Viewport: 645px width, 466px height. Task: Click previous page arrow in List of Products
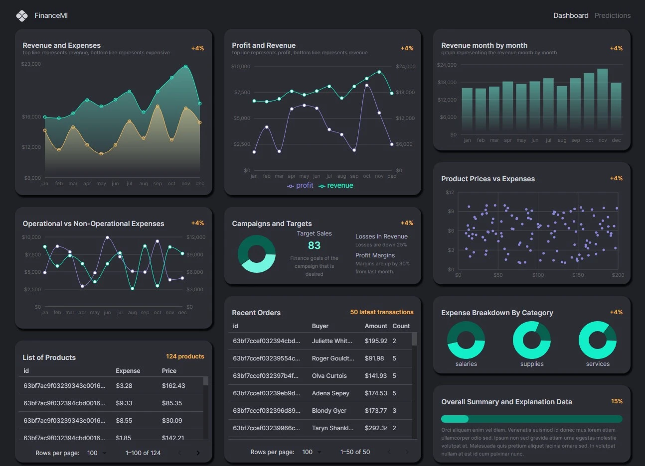[x=180, y=453]
